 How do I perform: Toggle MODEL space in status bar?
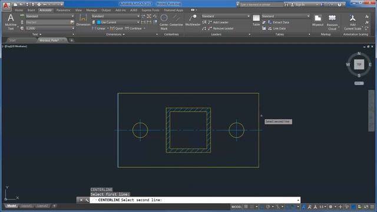point(236,207)
